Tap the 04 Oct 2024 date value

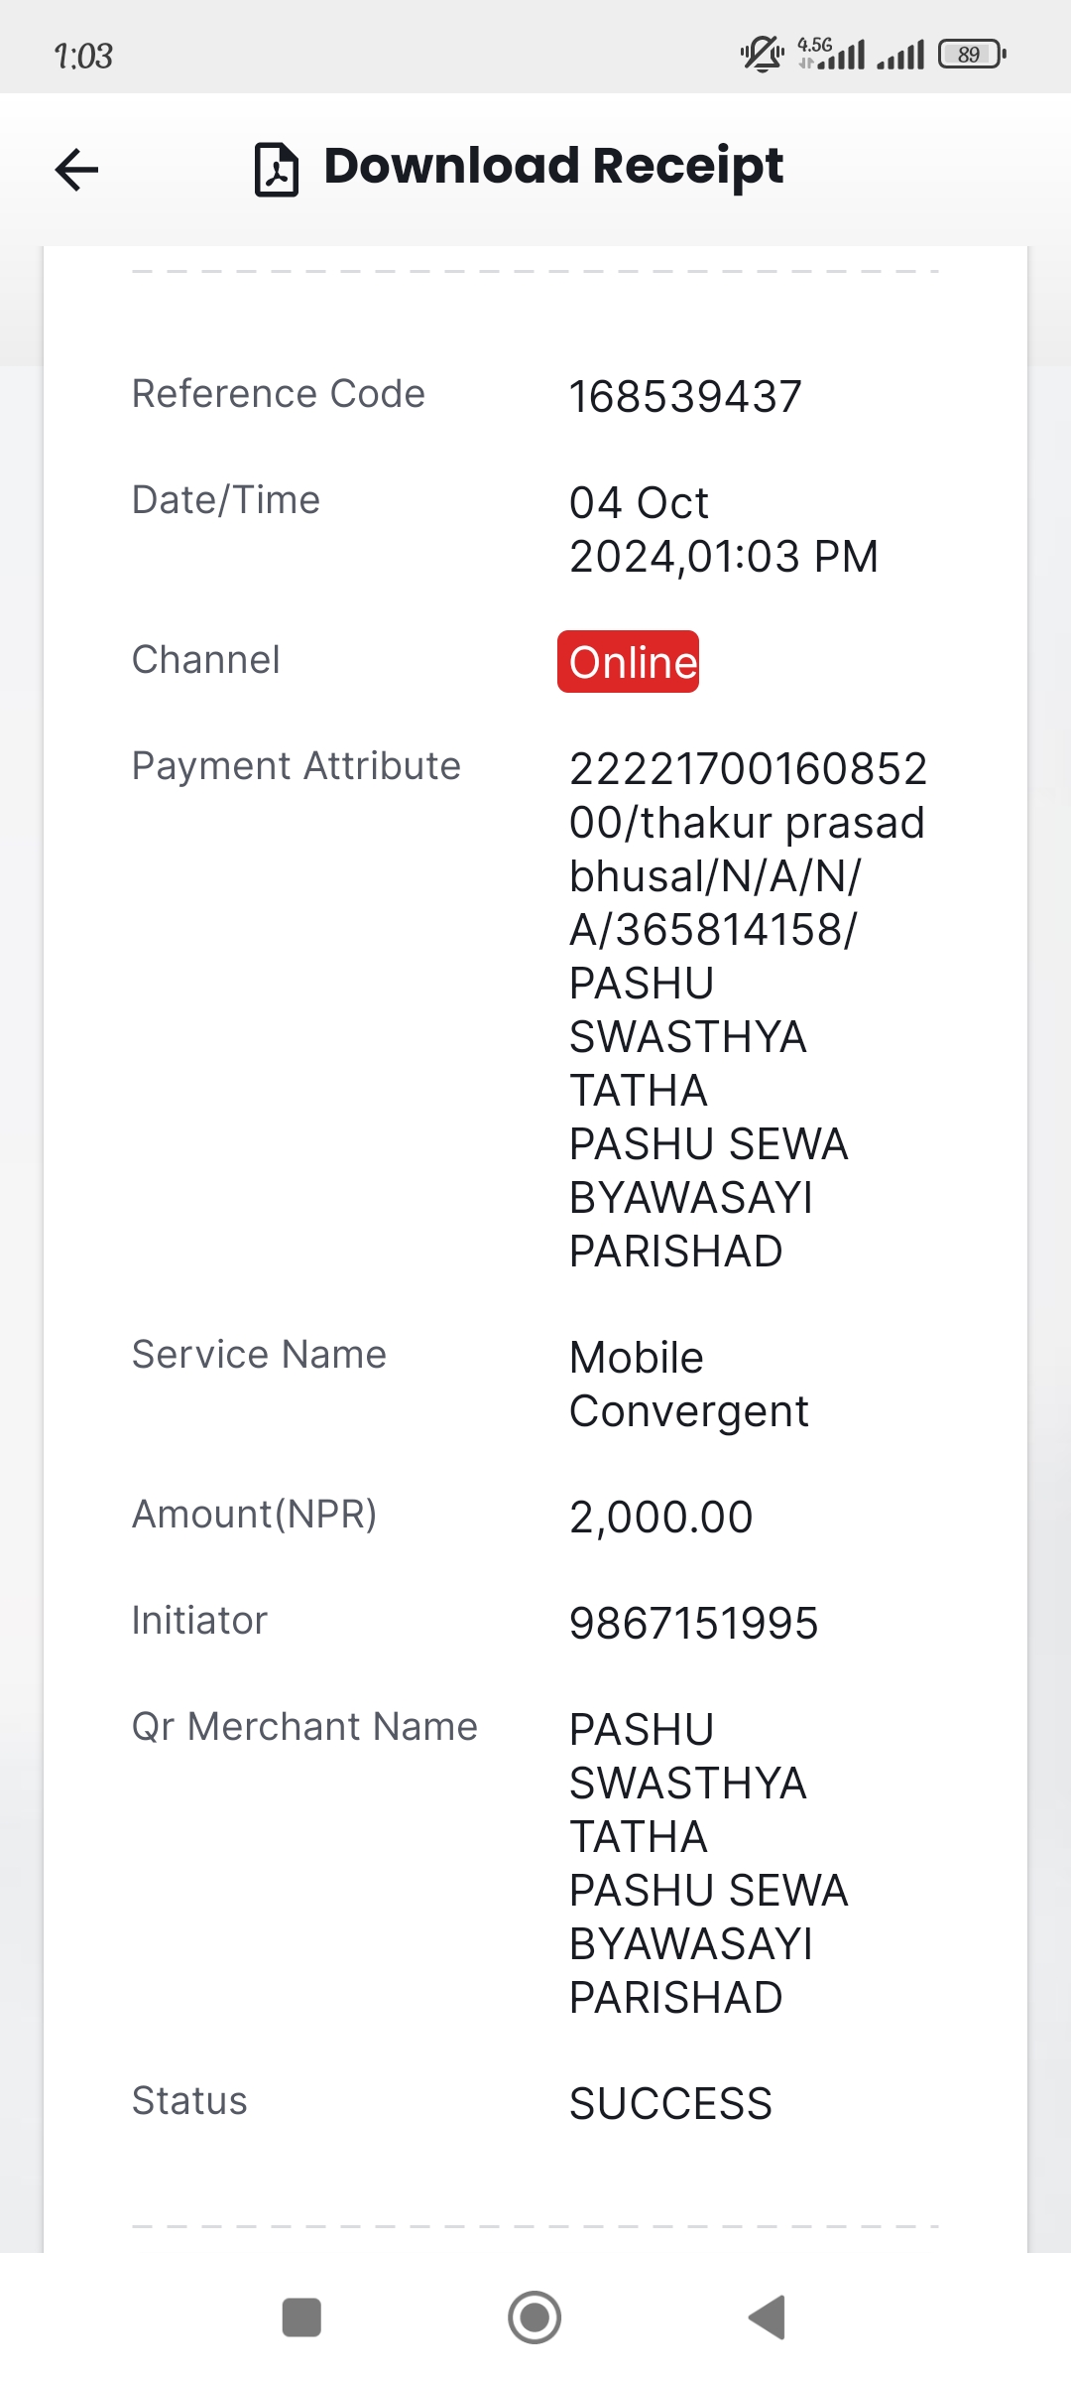click(x=724, y=530)
